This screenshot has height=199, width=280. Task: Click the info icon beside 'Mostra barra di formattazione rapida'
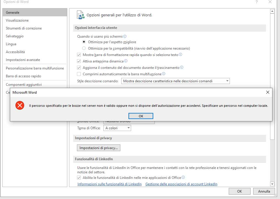click(181, 55)
